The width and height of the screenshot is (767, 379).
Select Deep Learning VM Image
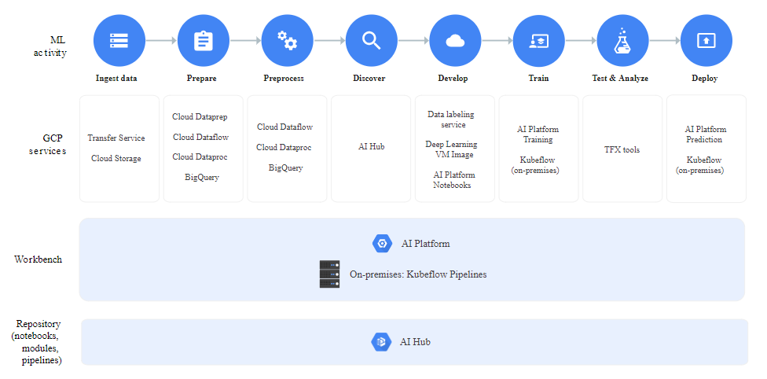[x=451, y=149]
